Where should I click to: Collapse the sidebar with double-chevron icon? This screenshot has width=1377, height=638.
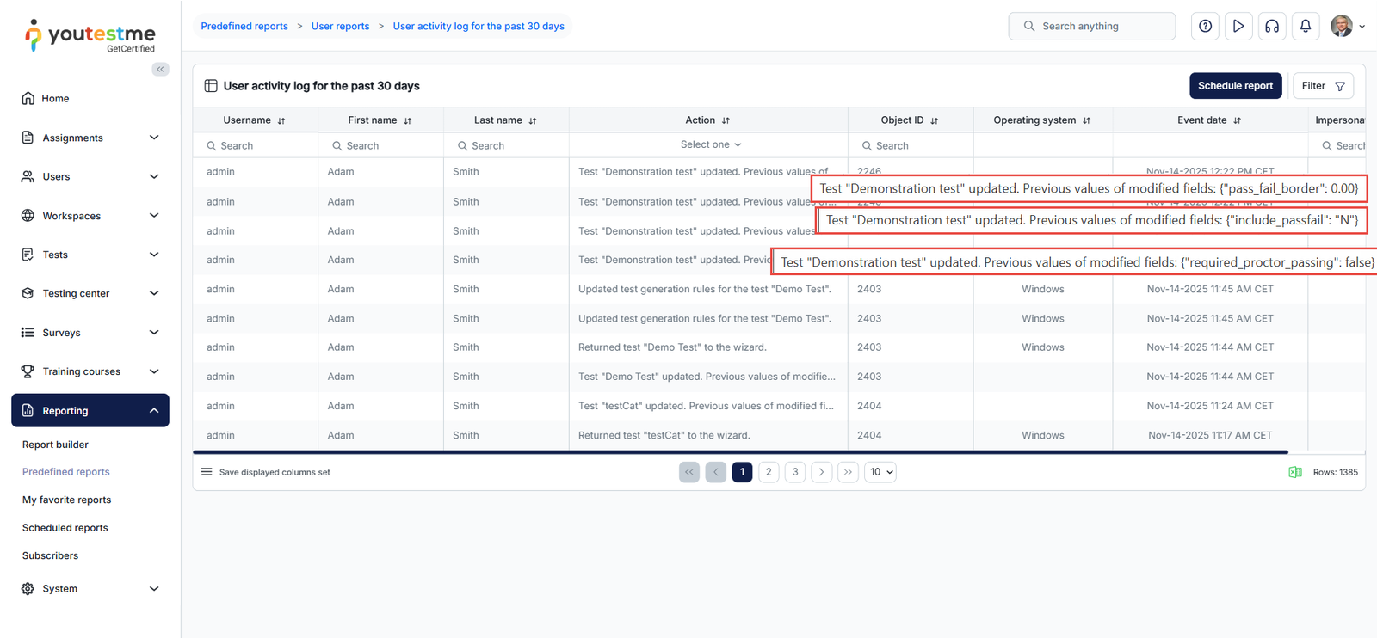[x=160, y=70]
